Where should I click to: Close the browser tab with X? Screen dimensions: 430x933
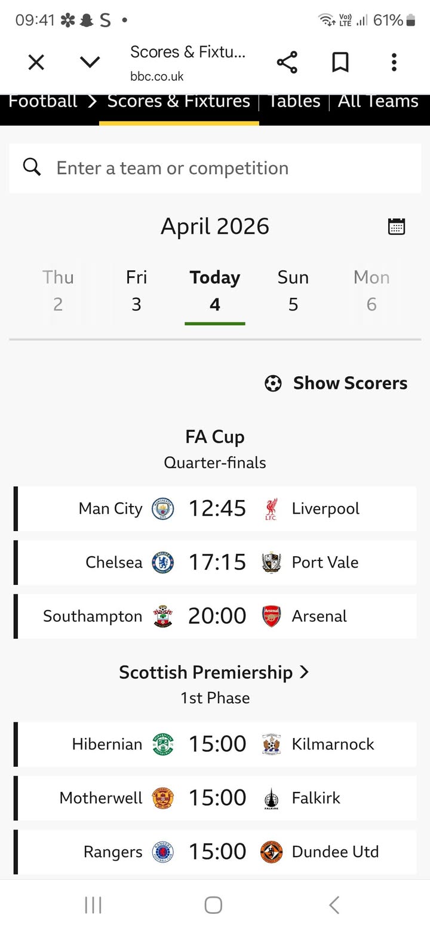(x=36, y=62)
